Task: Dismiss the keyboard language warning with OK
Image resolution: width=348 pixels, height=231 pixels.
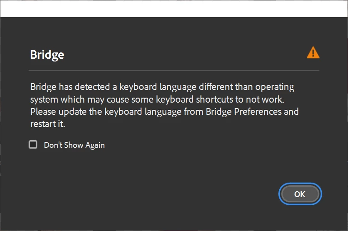Action: [x=300, y=194]
